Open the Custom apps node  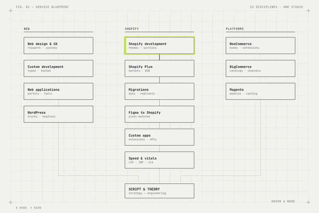click(x=159, y=137)
